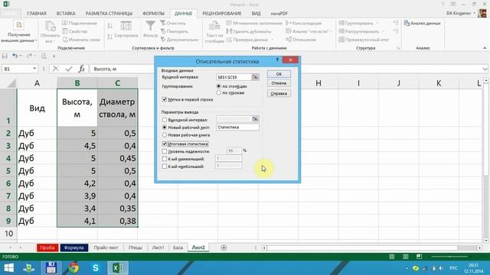Click the Redo arrow icon
Viewport: 490px width, 275px height.
pos(29,56)
